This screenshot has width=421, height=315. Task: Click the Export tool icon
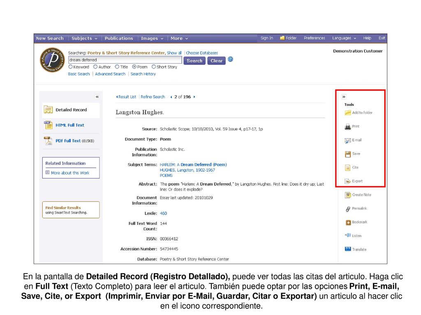[348, 181]
